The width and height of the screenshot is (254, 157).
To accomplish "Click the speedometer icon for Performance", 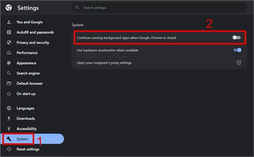I will (9, 53).
